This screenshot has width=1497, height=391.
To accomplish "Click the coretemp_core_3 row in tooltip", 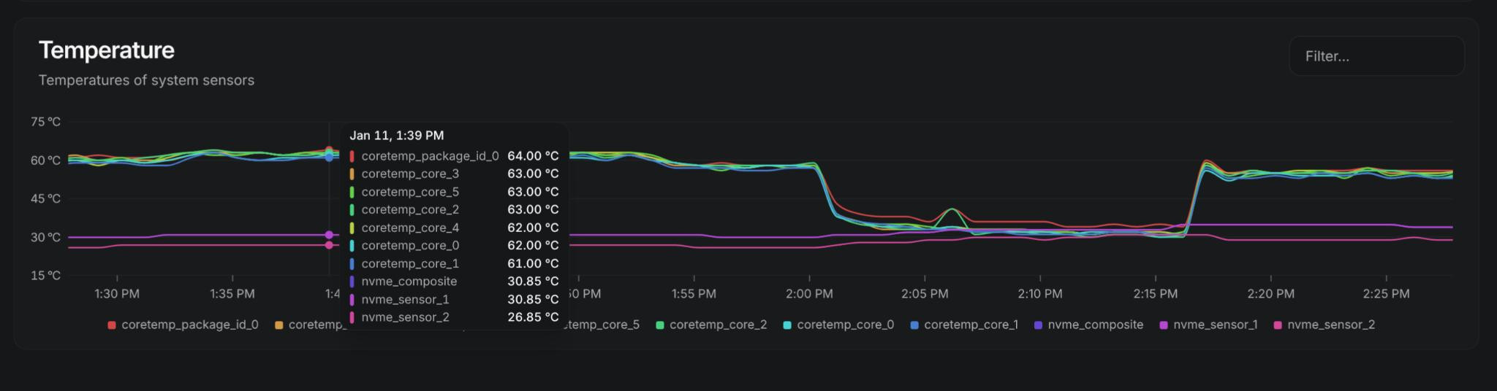I will [x=453, y=174].
